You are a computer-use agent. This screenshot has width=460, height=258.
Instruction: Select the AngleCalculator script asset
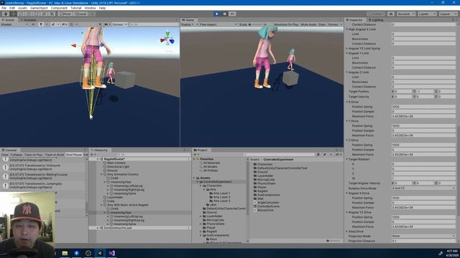(268, 202)
